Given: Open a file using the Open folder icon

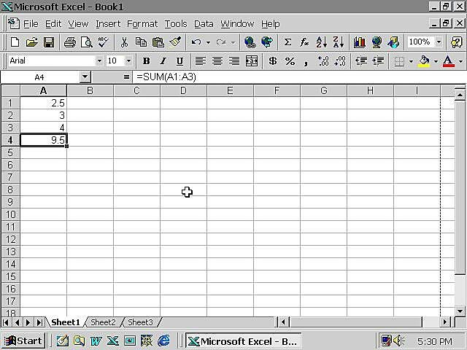Looking at the screenshot, I should (x=31, y=42).
